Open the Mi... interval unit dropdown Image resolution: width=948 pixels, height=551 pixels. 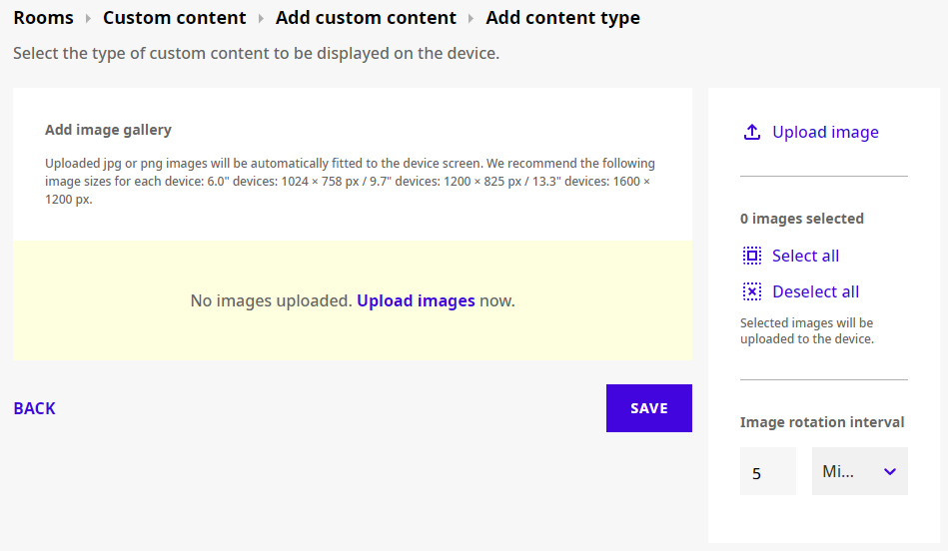[860, 471]
